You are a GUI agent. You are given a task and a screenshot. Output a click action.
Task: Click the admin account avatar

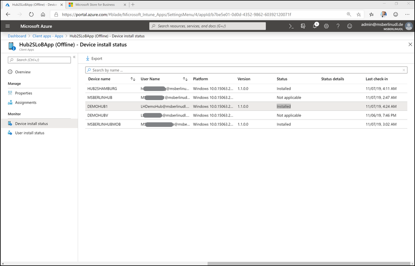409,26
